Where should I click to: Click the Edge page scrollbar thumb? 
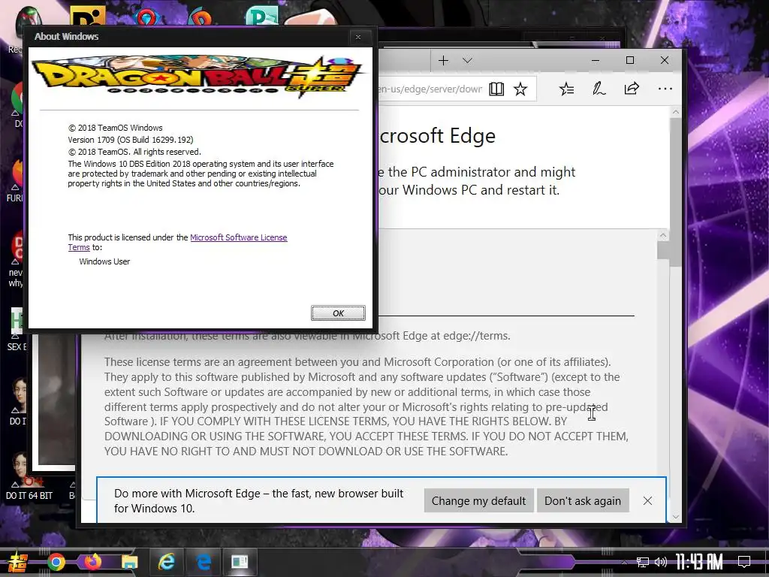pos(676,192)
